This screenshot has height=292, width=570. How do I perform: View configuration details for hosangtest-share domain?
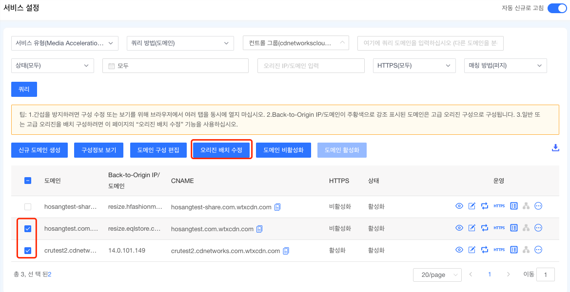point(459,206)
